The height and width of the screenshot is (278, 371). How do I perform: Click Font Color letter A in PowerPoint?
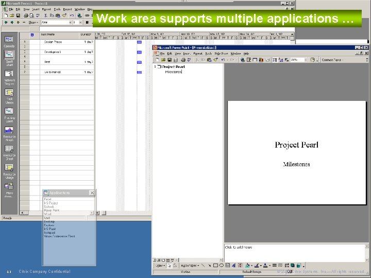pyautogui.click(x=265, y=266)
